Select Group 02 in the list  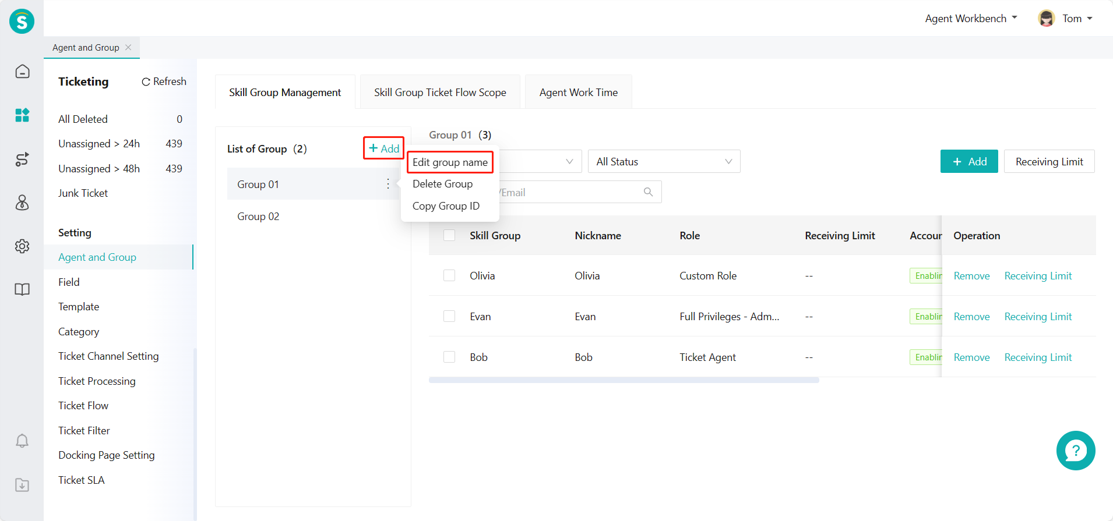coord(312,216)
